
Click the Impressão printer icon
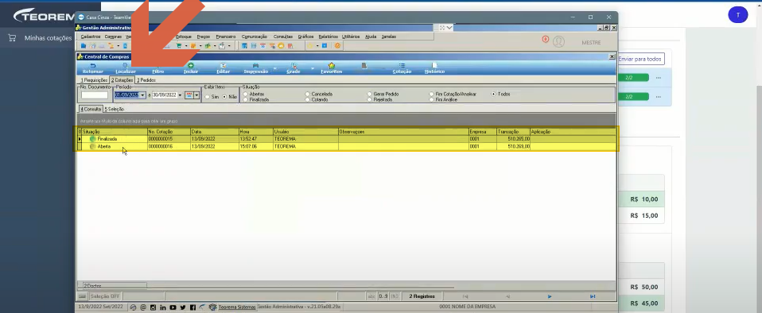(x=255, y=65)
